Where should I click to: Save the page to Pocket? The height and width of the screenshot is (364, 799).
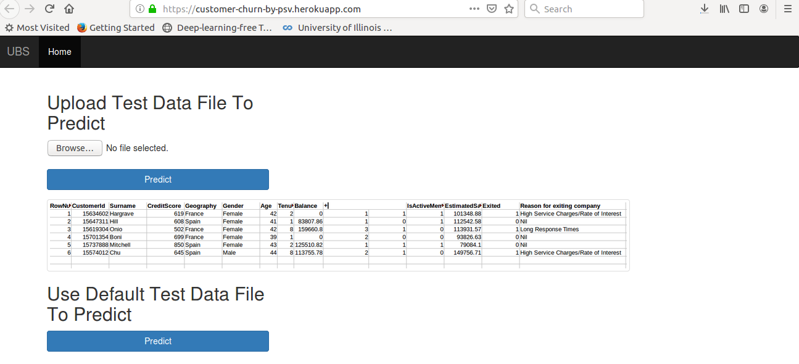(491, 9)
